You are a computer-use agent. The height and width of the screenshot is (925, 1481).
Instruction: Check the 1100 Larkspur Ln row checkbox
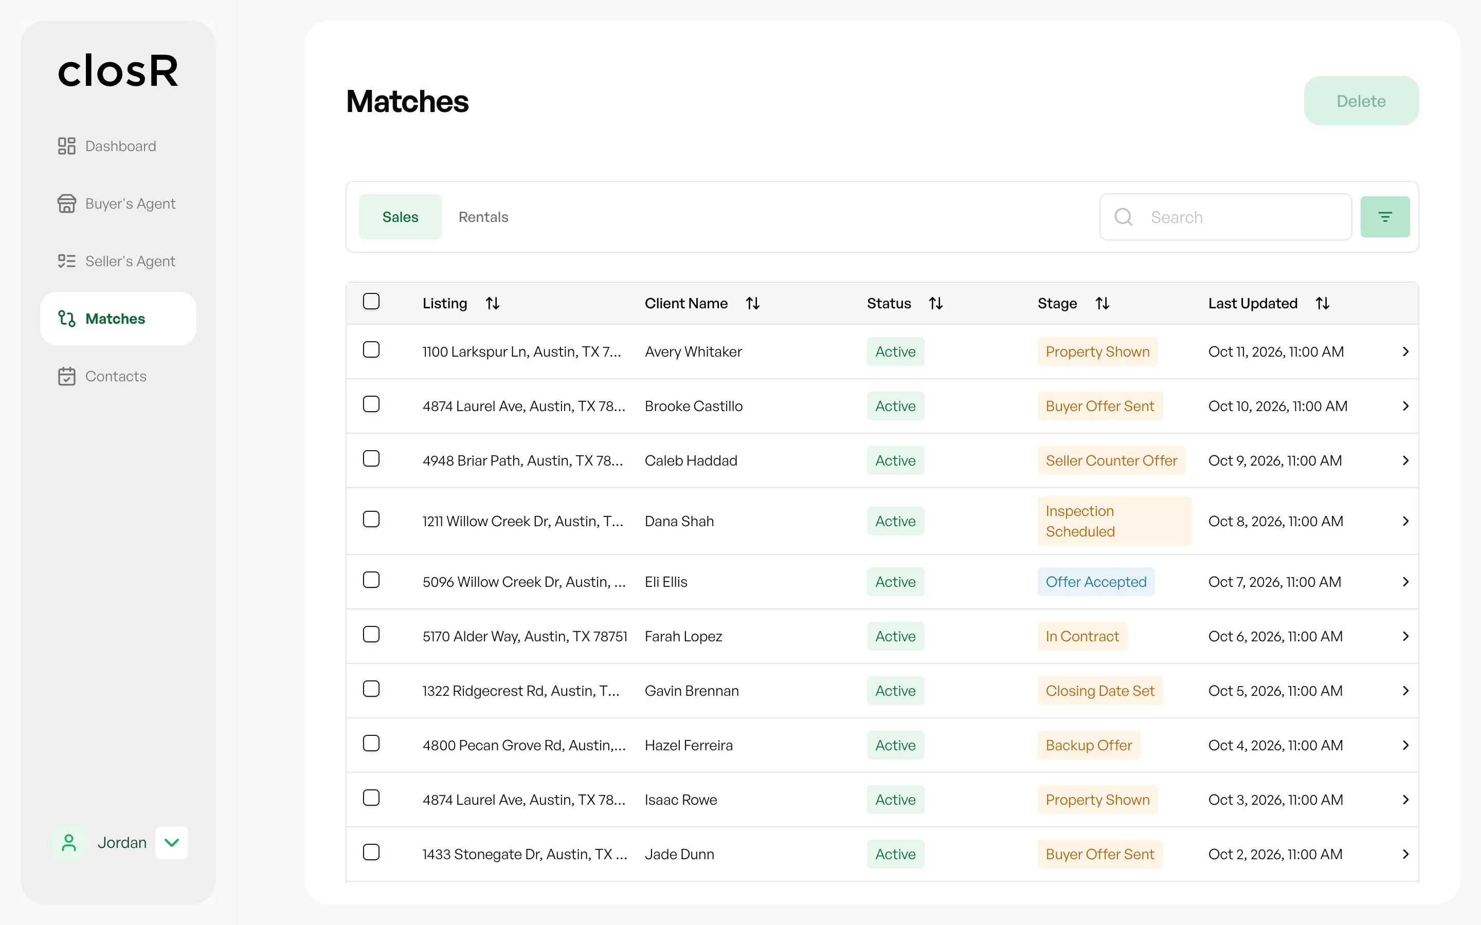(371, 350)
